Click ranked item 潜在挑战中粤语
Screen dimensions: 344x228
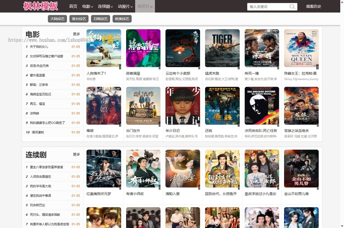coord(40,196)
